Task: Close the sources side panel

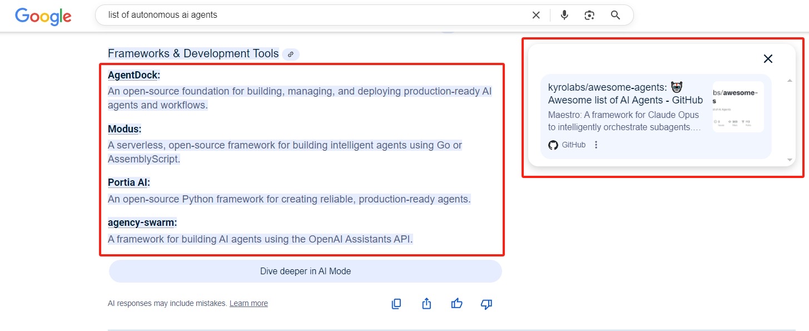Action: point(768,59)
